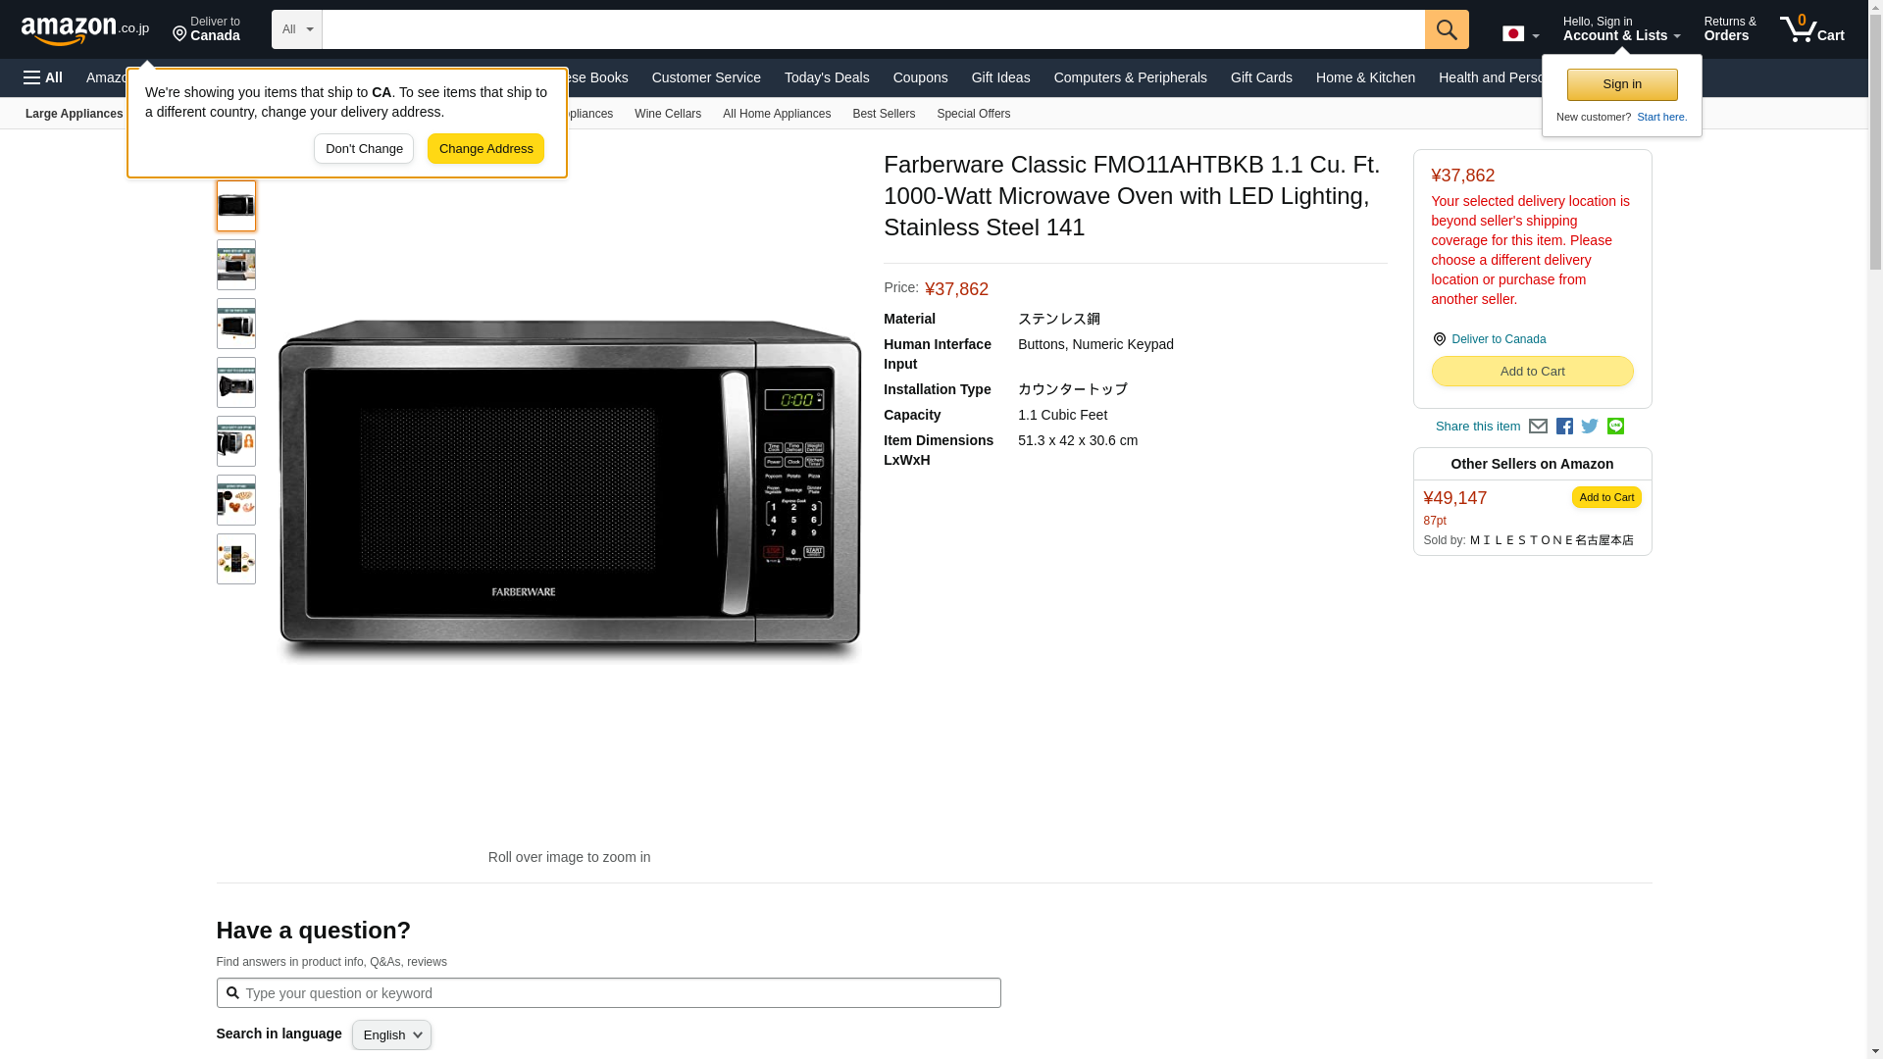This screenshot has width=1883, height=1059.
Task: Share item on Twitter icon
Action: (x=1590, y=427)
